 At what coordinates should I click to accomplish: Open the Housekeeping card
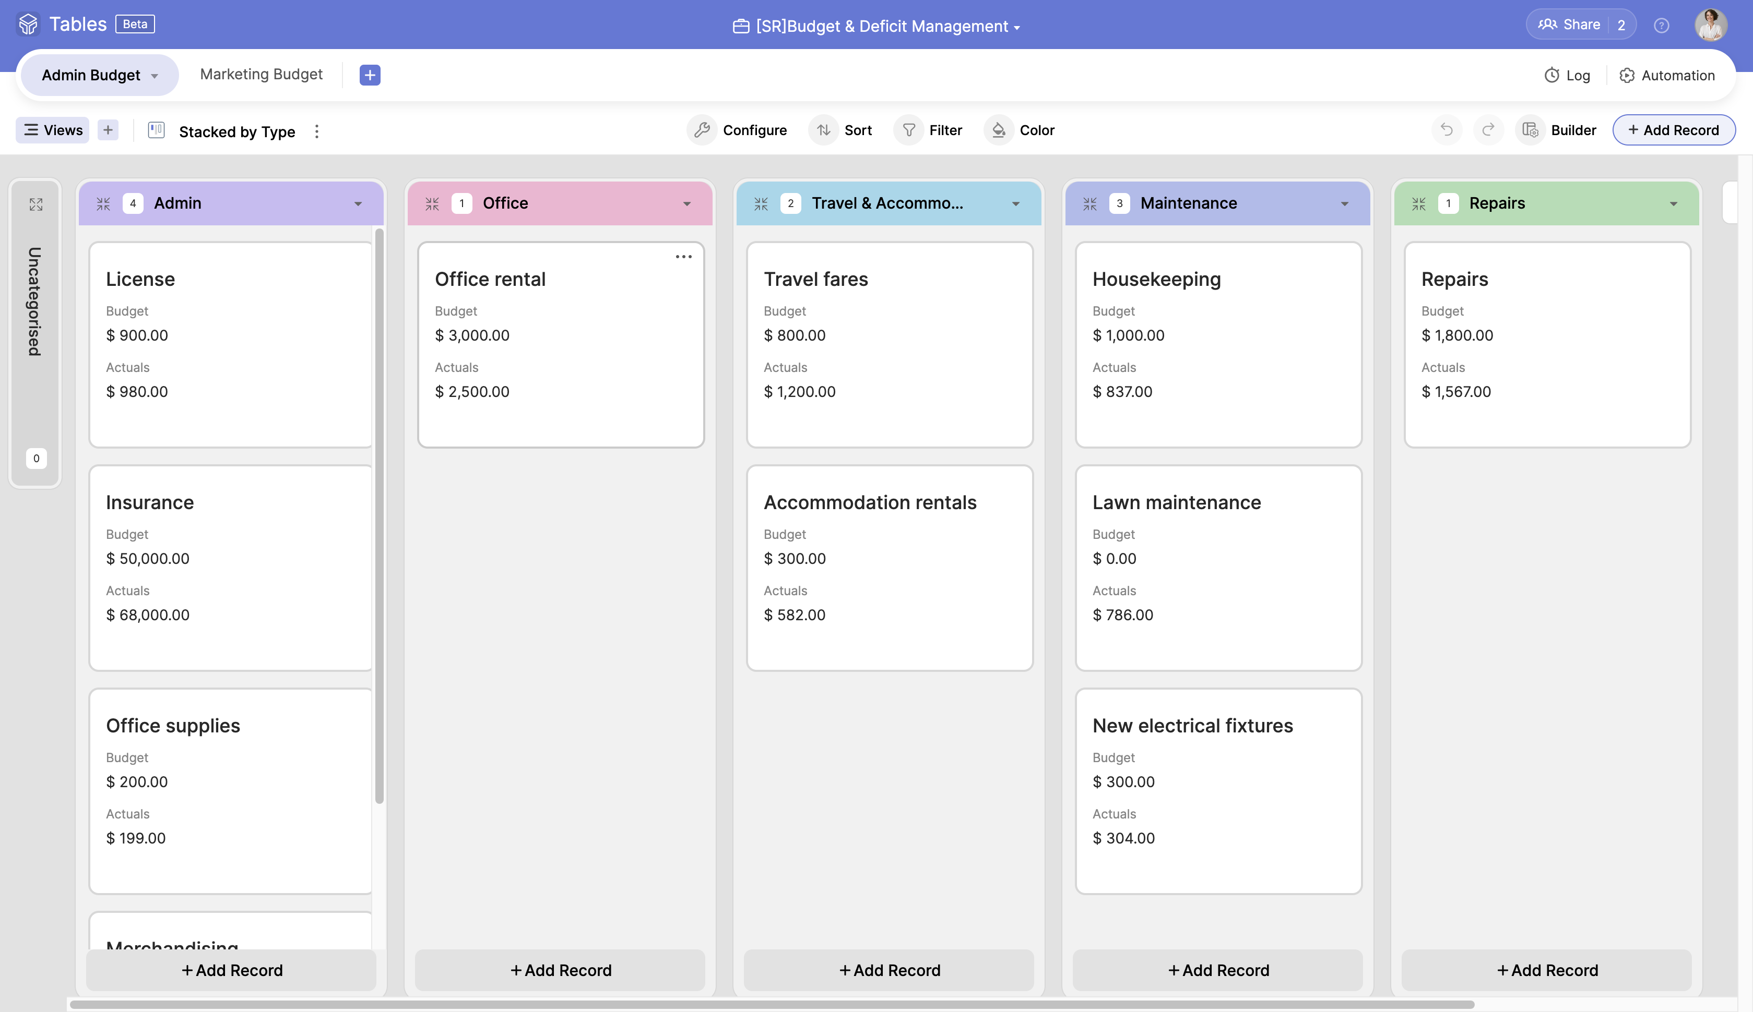[x=1218, y=345]
